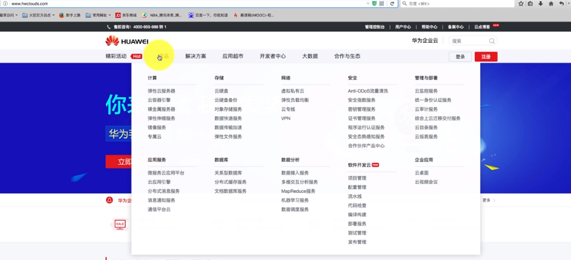Select Anti-DDoS流量清洗 under 安全

click(x=368, y=91)
